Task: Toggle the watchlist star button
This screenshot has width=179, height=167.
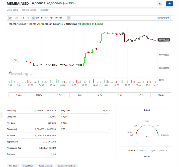Action: click(169, 4)
